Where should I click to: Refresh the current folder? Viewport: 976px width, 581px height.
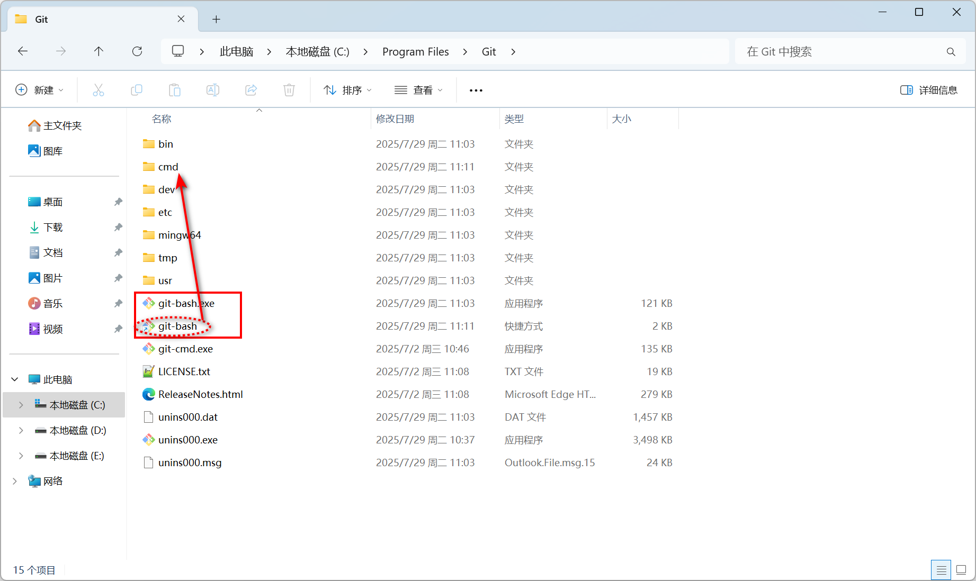[x=137, y=51]
